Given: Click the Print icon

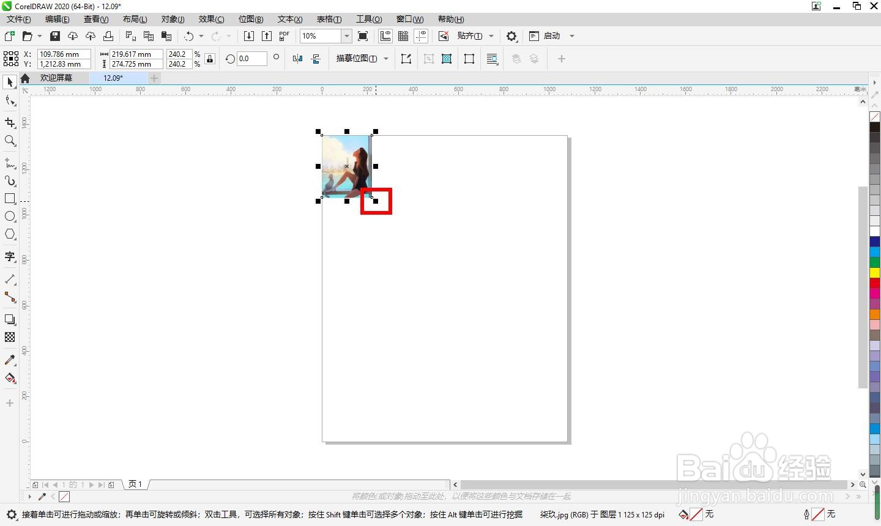Looking at the screenshot, I should (x=108, y=36).
